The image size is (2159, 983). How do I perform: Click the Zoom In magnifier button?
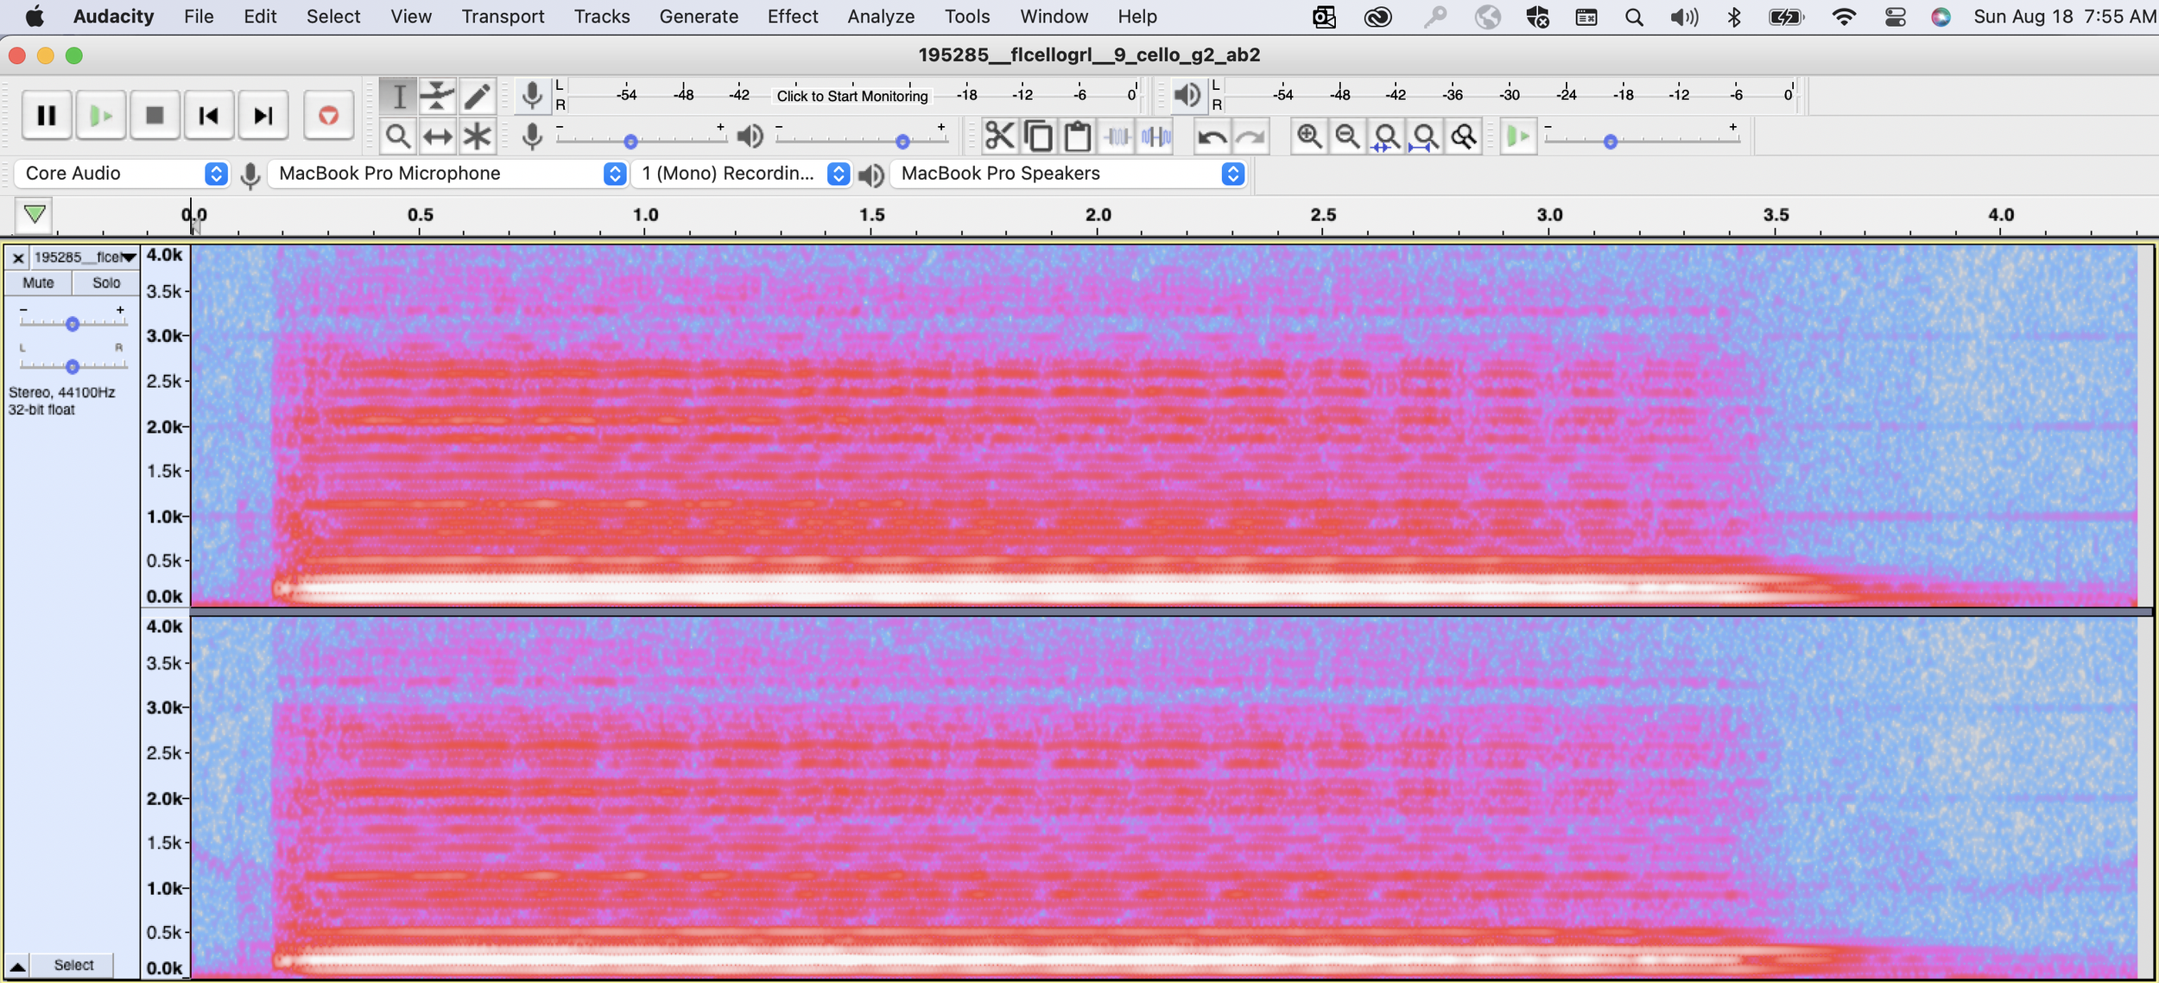point(1308,136)
